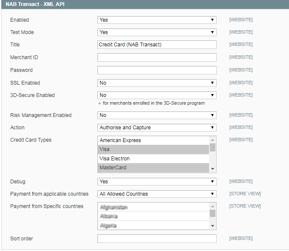
Task: Select American Express card type
Action: 153,140
